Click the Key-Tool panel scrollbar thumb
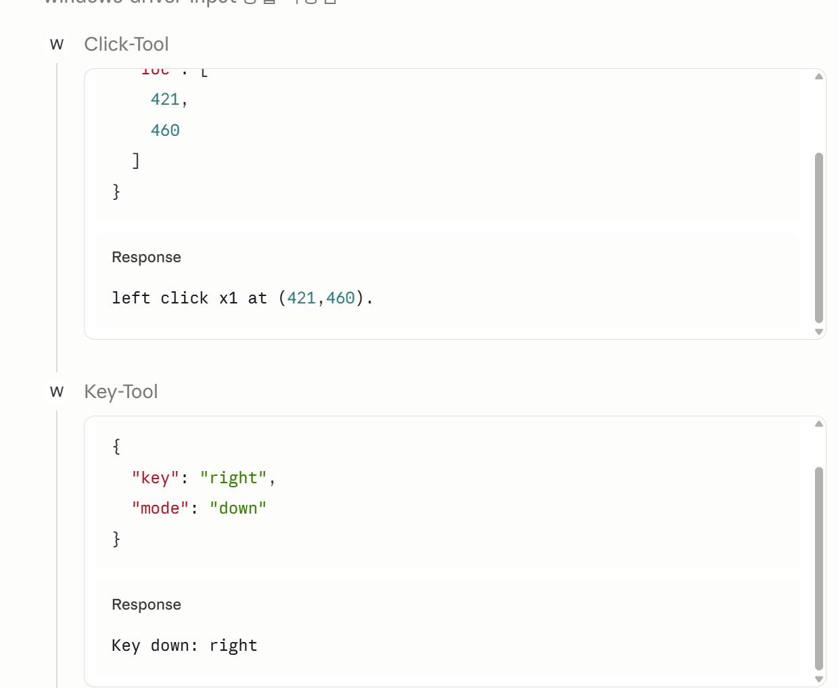838x688 pixels. (819, 568)
